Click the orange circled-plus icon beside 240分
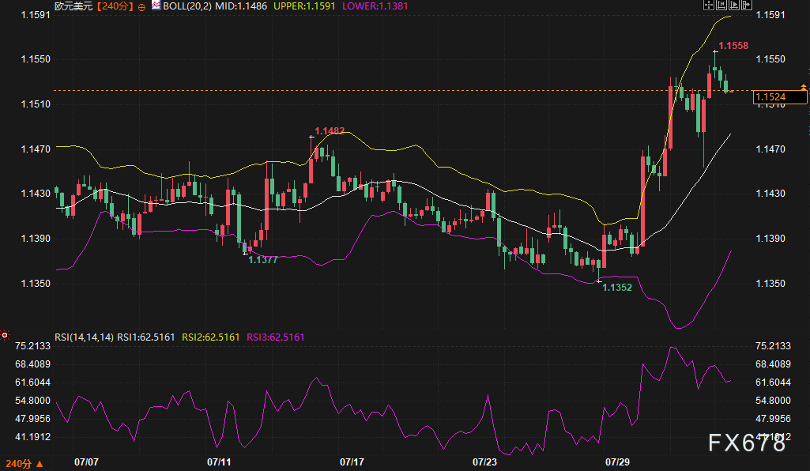810x471 pixels. click(x=141, y=7)
